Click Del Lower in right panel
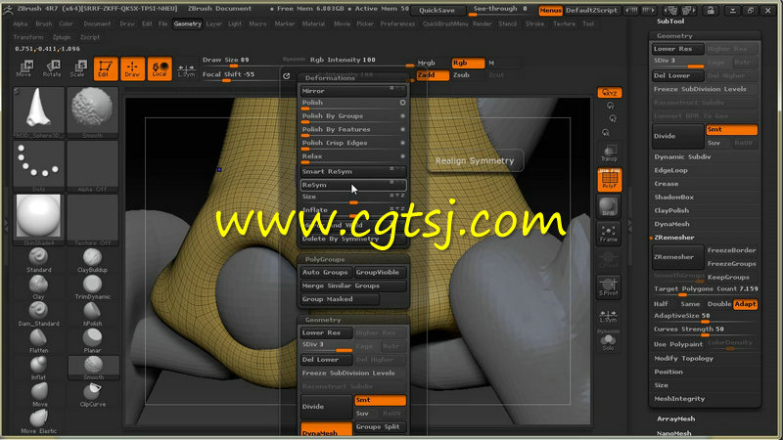Viewport: 783px width, 440px height. pyautogui.click(x=677, y=76)
